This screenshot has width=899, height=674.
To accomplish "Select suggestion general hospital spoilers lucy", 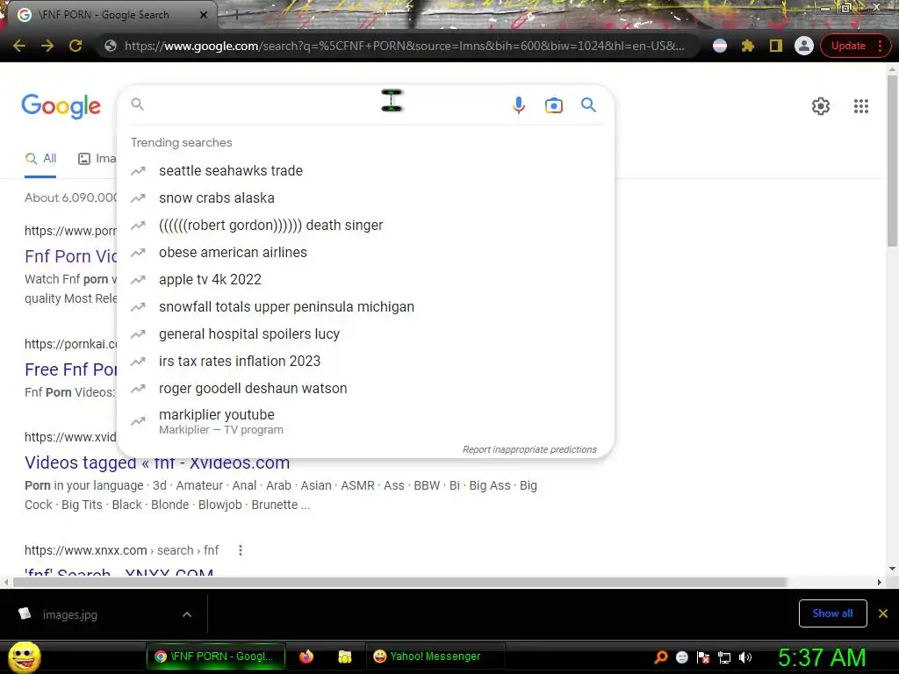I will point(364,334).
